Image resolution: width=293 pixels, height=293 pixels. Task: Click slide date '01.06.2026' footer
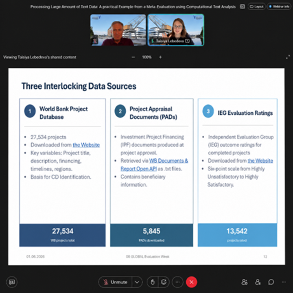click(x=35, y=256)
